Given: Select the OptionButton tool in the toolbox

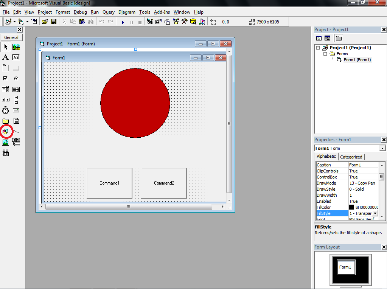Looking at the screenshot, I should click(x=16, y=78).
